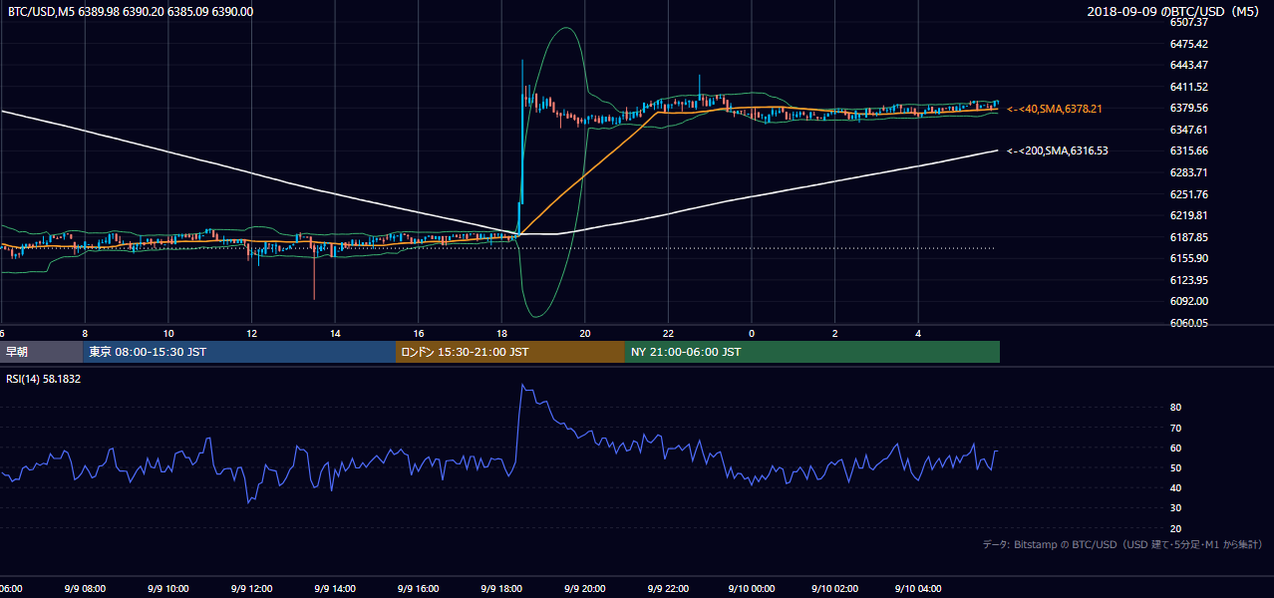Click hour tick 8 under price chart

85,333
